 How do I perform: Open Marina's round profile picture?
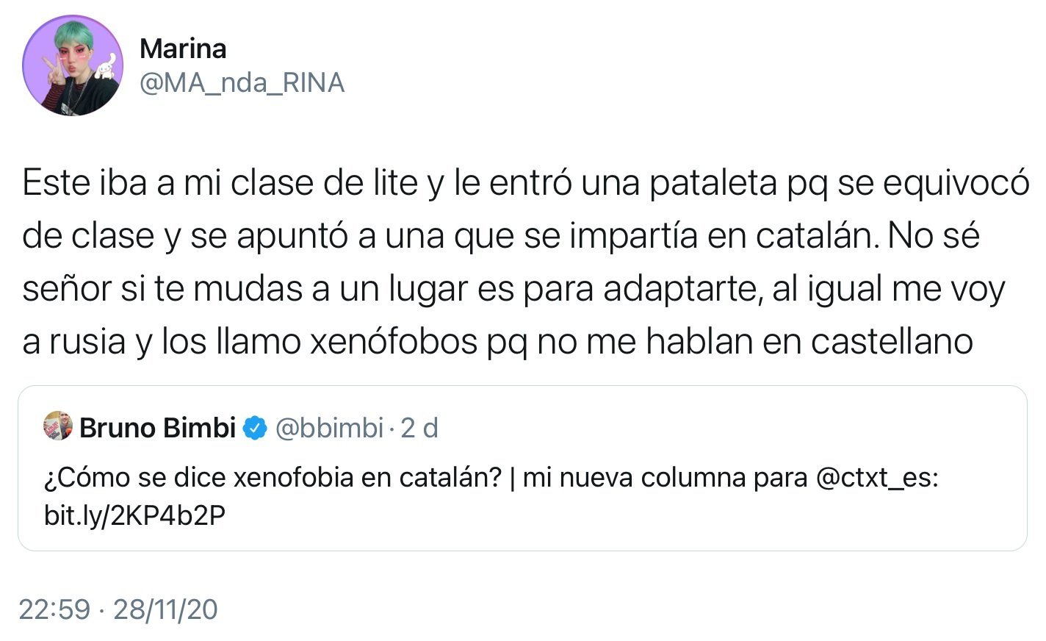[73, 65]
